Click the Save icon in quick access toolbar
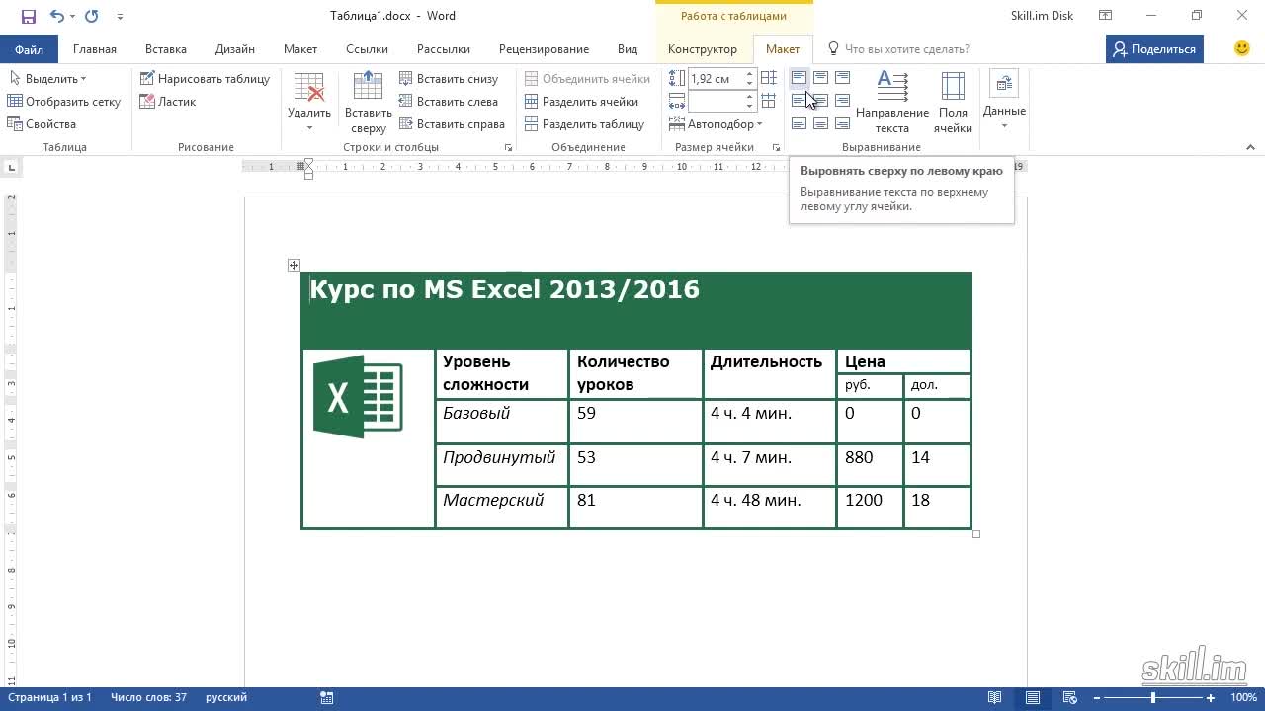Image resolution: width=1265 pixels, height=711 pixels. click(x=28, y=16)
